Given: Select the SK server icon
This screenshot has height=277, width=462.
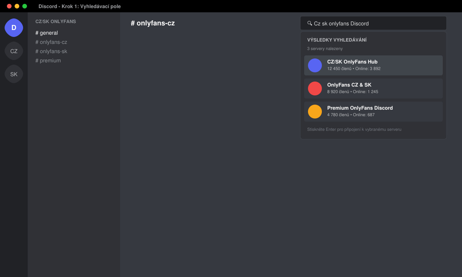Looking at the screenshot, I should coord(14,74).
